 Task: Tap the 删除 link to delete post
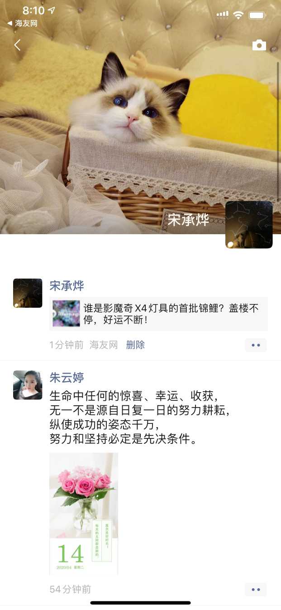pos(135,345)
